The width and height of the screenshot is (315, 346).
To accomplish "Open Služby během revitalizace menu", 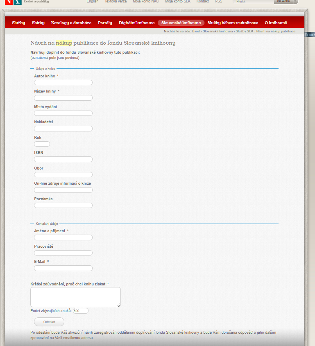I will pos(233,23).
